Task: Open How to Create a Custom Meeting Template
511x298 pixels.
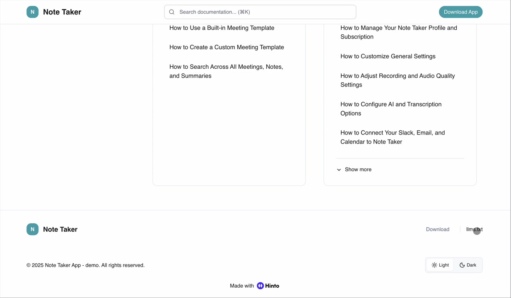Action: 227,47
